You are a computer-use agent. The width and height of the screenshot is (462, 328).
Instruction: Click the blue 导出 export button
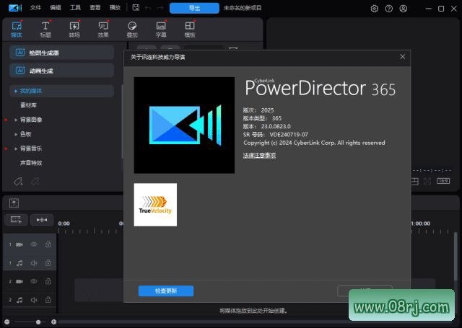[194, 8]
